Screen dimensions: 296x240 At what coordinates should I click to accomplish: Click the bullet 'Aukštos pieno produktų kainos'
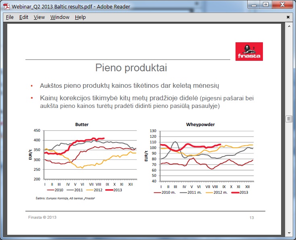pyautogui.click(x=129, y=86)
